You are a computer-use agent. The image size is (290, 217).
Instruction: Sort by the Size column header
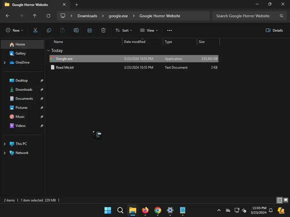(x=208, y=42)
